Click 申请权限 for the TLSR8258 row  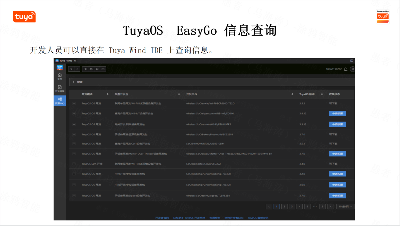(x=337, y=196)
